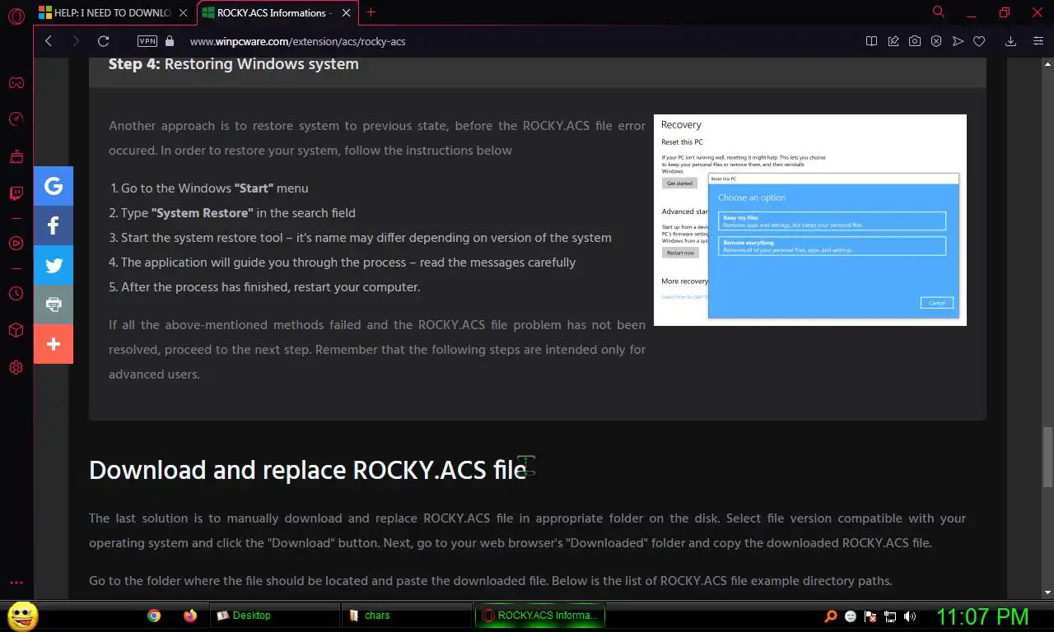Switch to the chars taskbar window

407,615
